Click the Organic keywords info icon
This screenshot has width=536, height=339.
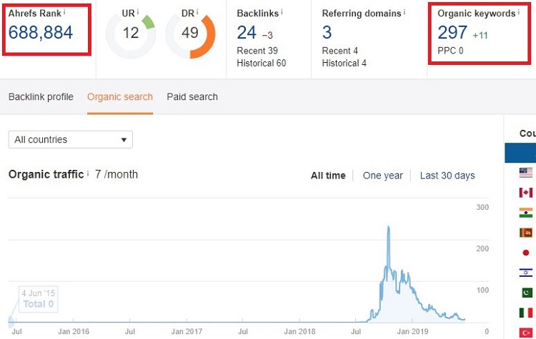[x=518, y=12]
